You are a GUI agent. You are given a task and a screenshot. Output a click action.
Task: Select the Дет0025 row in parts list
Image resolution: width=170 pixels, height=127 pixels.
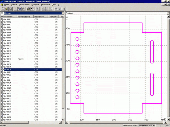point(31,83)
